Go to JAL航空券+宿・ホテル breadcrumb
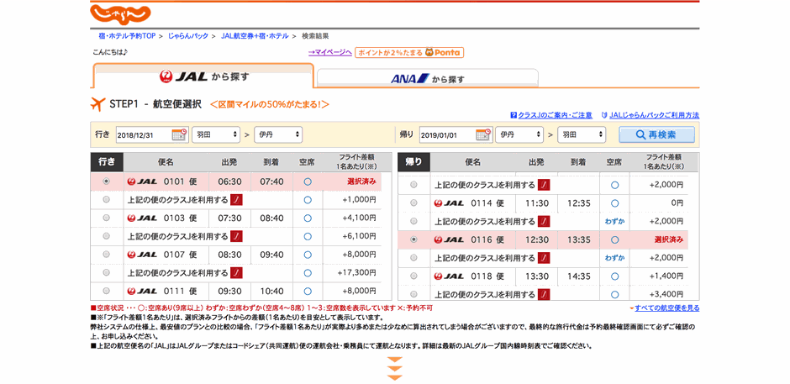The width and height of the screenshot is (790, 384). point(255,36)
